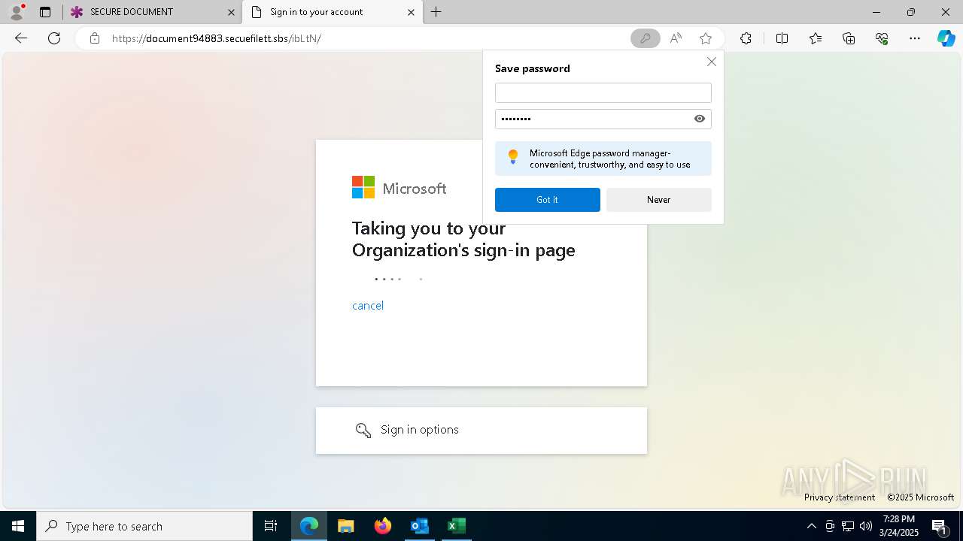The height and width of the screenshot is (541, 963).
Task: Refresh the current page
Action: 54,38
